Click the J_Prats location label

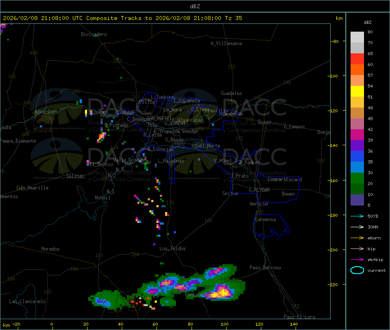pyautogui.click(x=240, y=176)
